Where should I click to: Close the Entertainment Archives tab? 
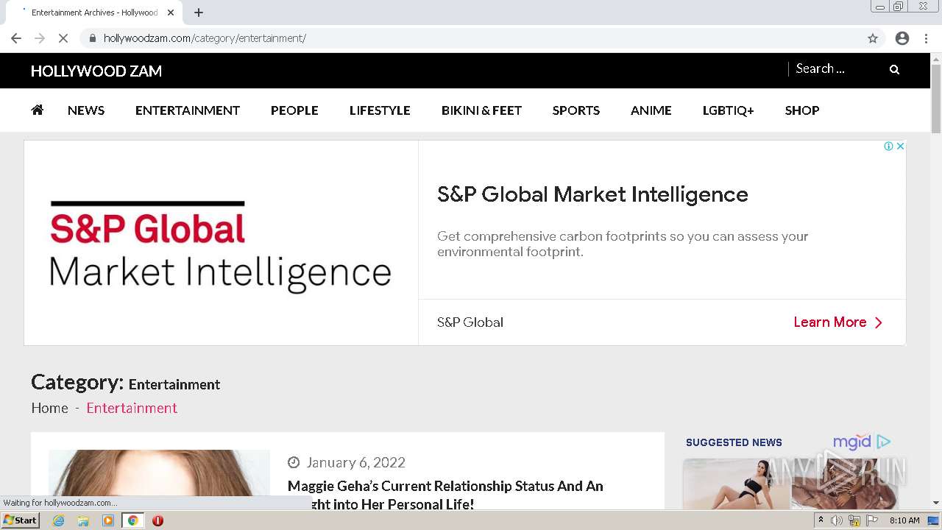pos(171,13)
